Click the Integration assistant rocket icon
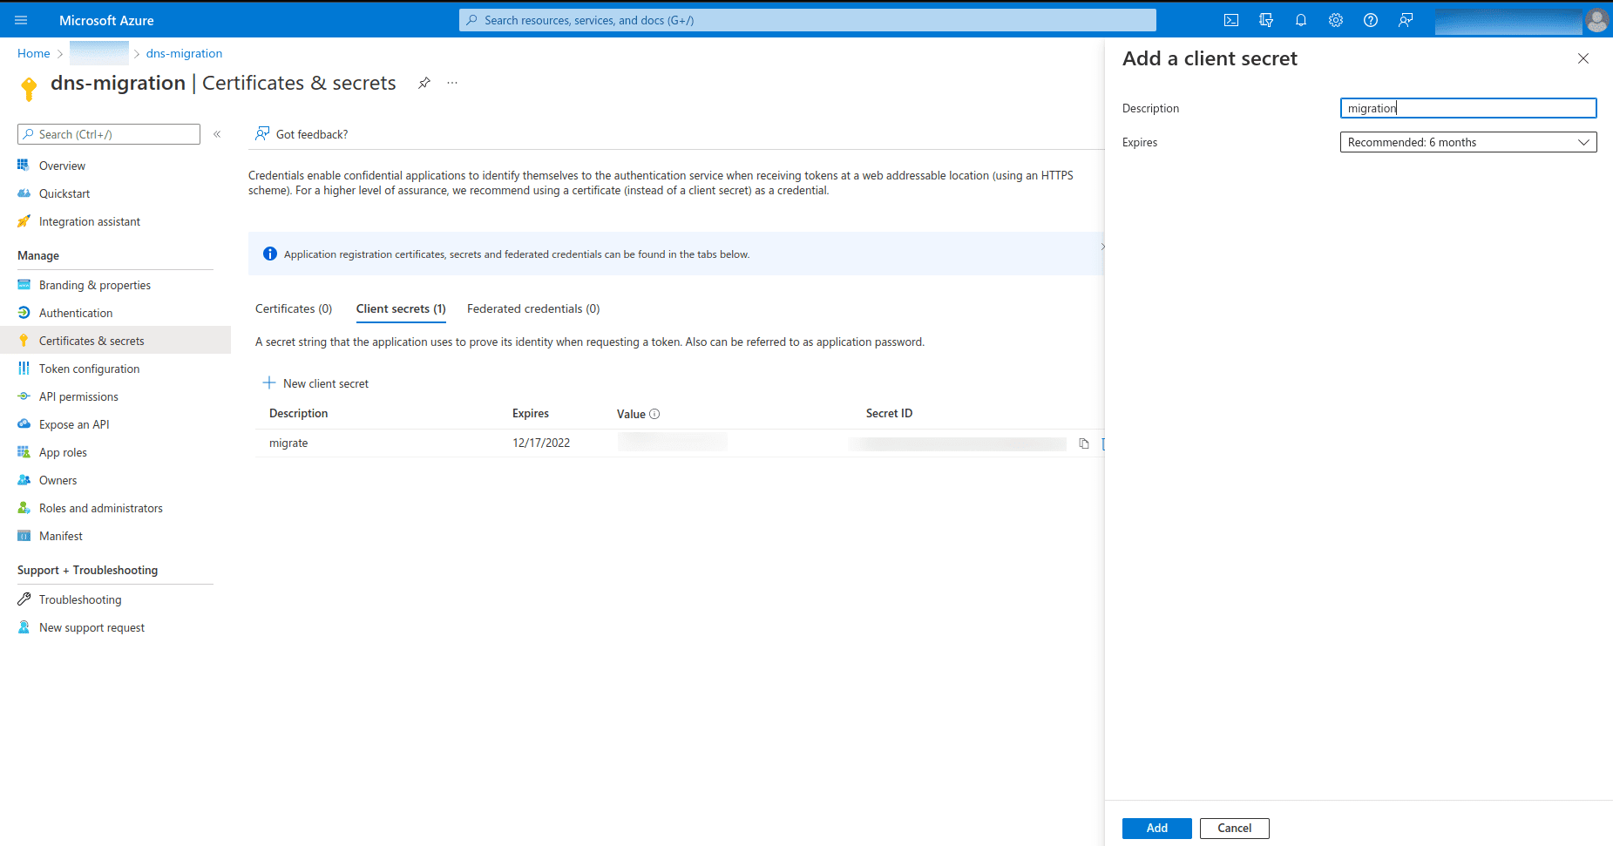1613x846 pixels. [24, 220]
